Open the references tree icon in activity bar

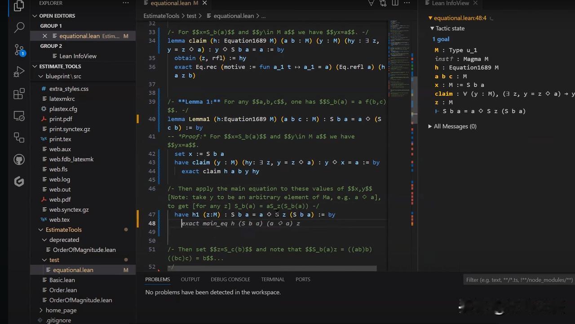(19, 137)
